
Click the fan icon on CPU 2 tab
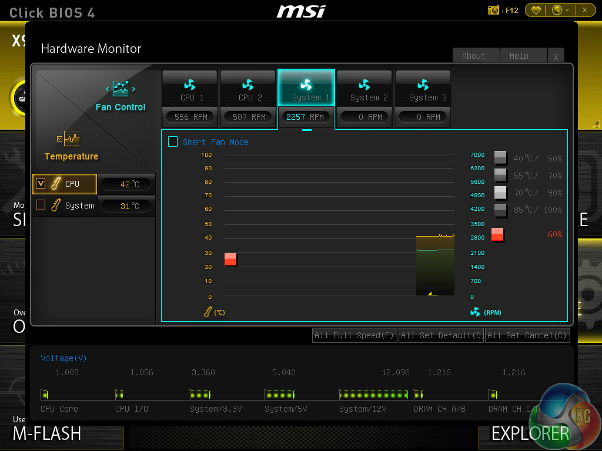click(x=248, y=85)
